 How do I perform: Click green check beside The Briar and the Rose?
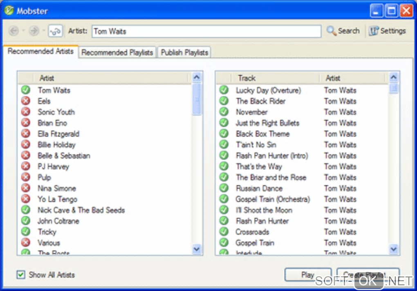click(224, 177)
